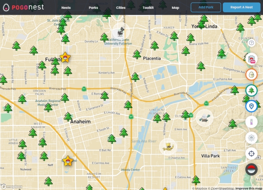The height and width of the screenshot is (190, 263).
Task: Select the white Pokemon nest marker above Villa Park
Action: tap(205, 118)
